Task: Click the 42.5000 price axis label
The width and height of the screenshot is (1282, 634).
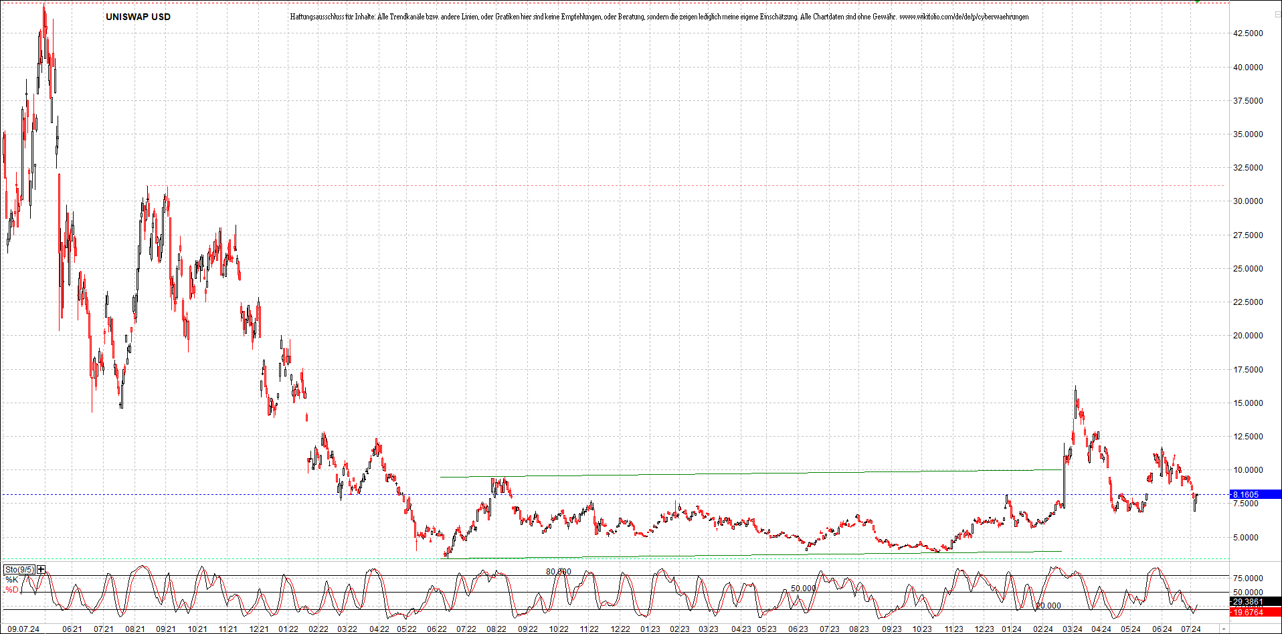Action: click(x=1249, y=33)
